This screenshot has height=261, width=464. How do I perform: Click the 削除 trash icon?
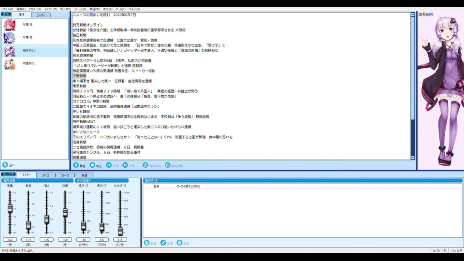click(x=179, y=243)
